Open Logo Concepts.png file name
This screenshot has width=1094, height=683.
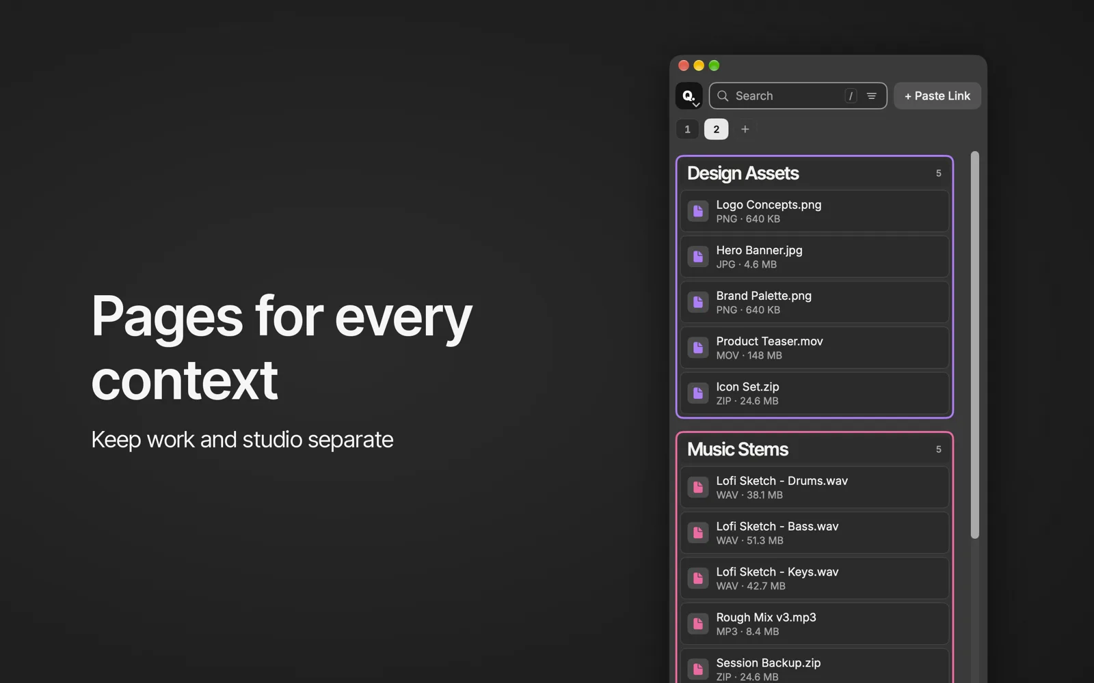tap(769, 205)
